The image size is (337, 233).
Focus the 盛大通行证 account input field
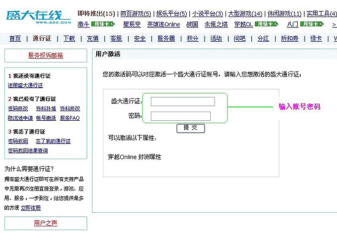pyautogui.click(x=183, y=102)
